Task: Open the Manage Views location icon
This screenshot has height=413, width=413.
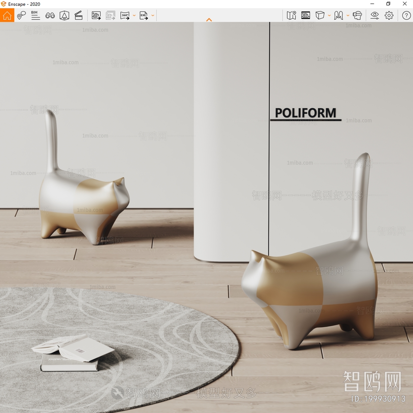Action: (21, 15)
